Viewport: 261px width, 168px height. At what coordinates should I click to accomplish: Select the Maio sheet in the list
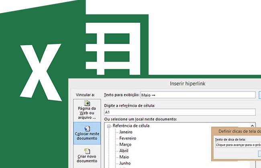click(x=124, y=157)
